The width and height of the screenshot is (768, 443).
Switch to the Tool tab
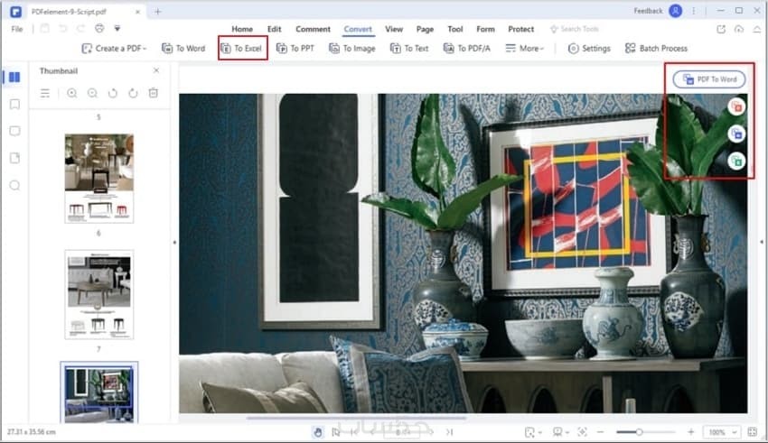pos(455,29)
